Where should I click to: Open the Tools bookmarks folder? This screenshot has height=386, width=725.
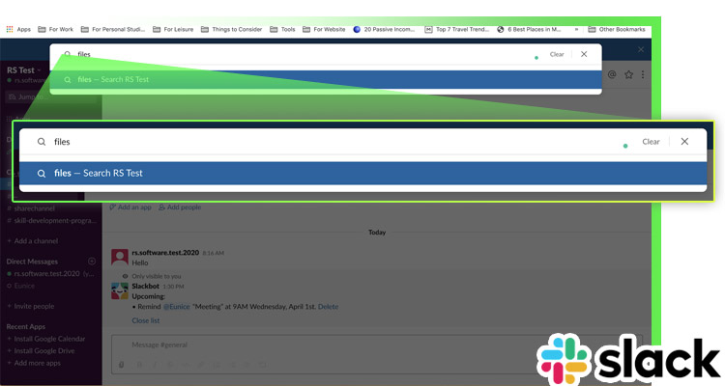click(x=282, y=29)
